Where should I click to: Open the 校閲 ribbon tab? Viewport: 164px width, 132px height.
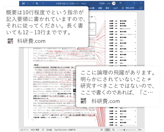(100, 8)
